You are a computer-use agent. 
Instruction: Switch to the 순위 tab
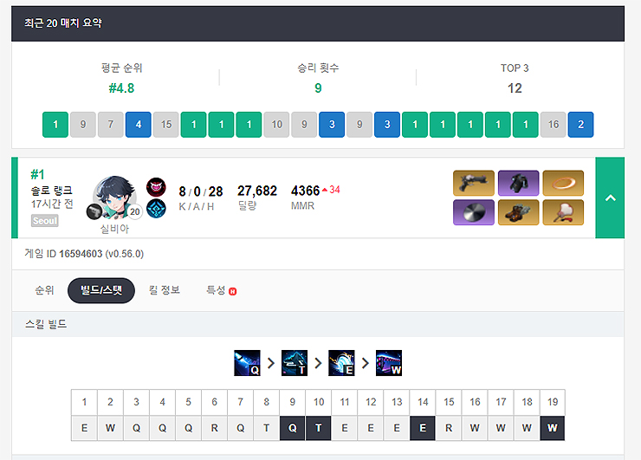tap(44, 290)
